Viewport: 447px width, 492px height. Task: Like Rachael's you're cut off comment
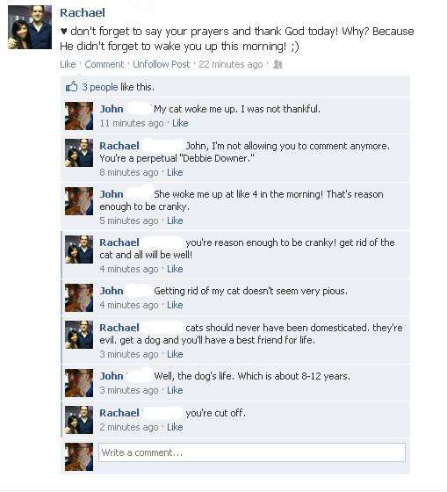tap(175, 427)
